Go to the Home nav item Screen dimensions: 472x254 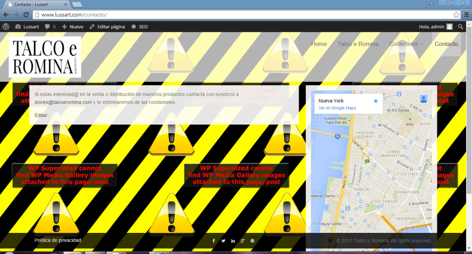[x=319, y=44]
